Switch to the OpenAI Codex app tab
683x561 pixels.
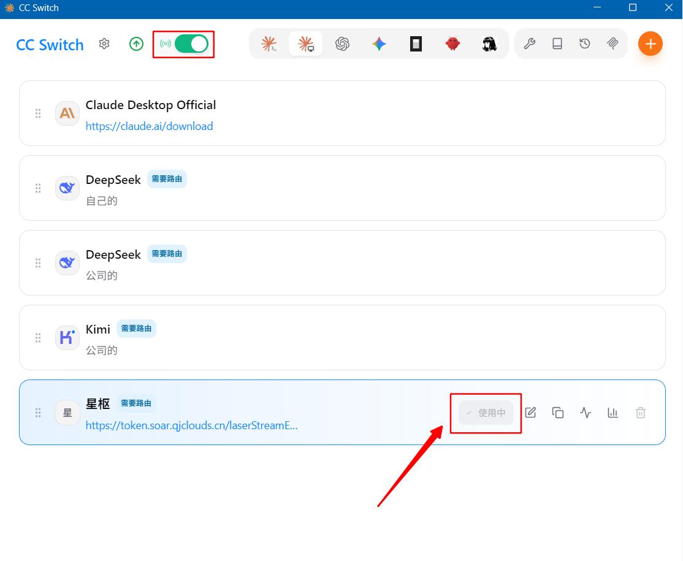coord(342,44)
